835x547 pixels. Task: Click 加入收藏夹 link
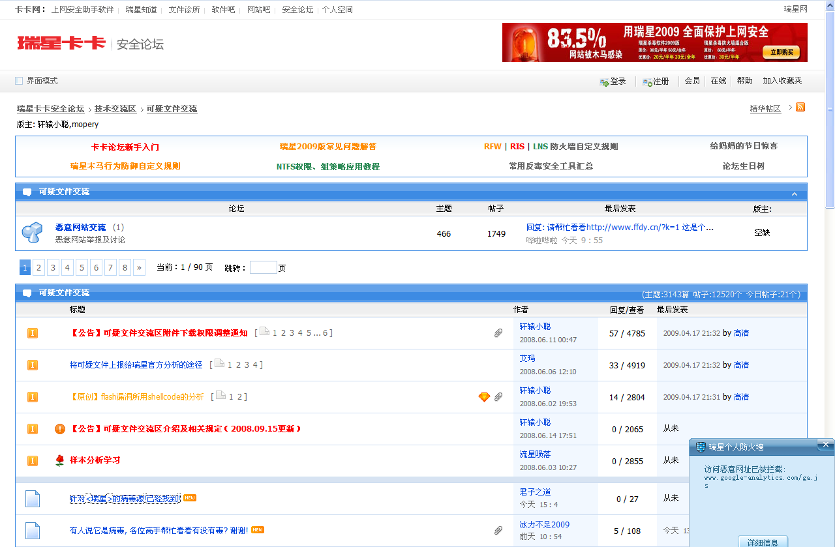tap(782, 81)
